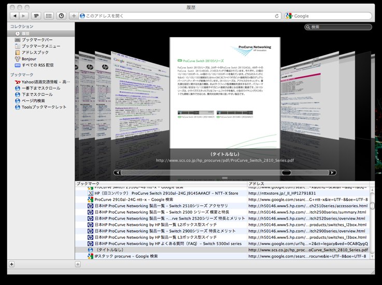The width and height of the screenshot is (382, 285).
Task: Select ProCurve 2910al-24G ntt-x Google 検索 row
Action: pyautogui.click(x=222, y=199)
